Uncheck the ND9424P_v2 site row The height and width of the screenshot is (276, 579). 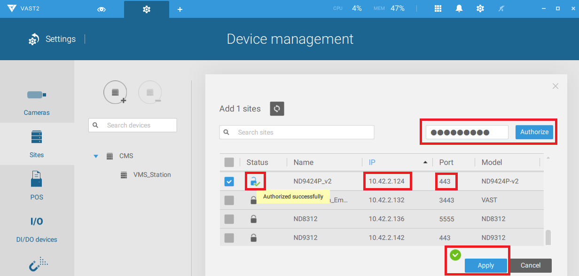[x=229, y=181]
